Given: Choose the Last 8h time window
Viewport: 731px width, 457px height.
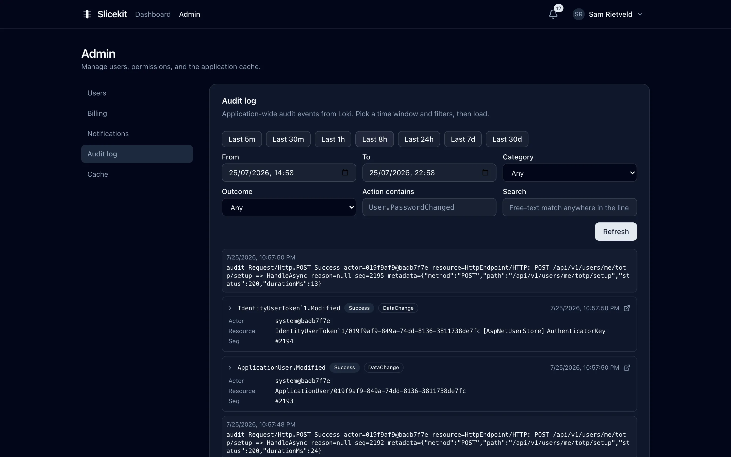Looking at the screenshot, I should pos(375,139).
